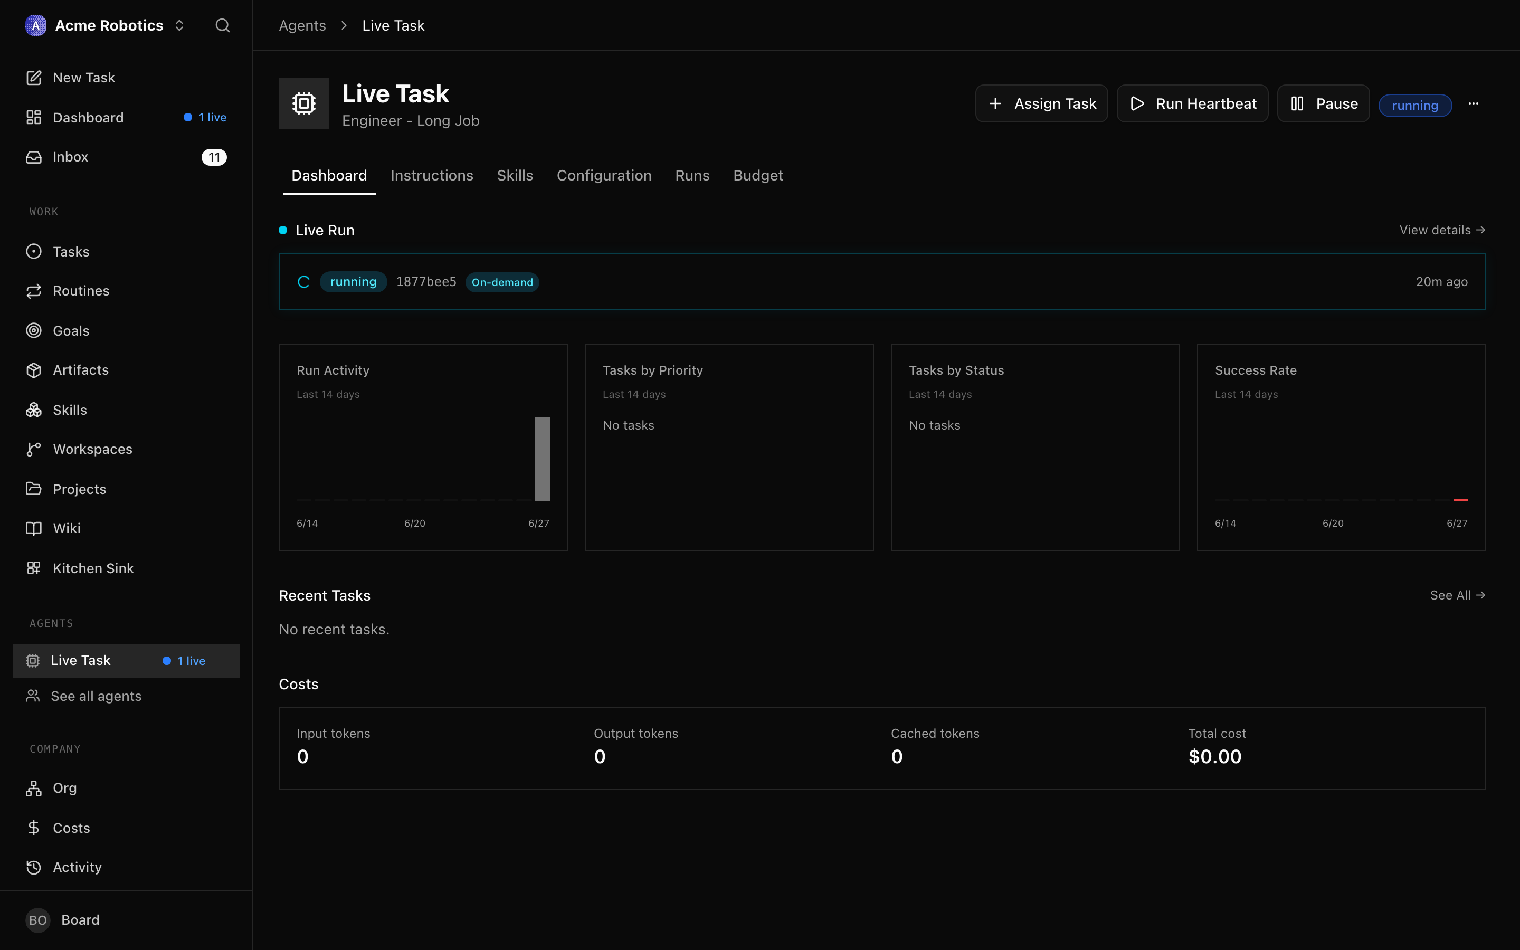
Task: Click the Tasks by Priority card title
Action: tap(652, 370)
